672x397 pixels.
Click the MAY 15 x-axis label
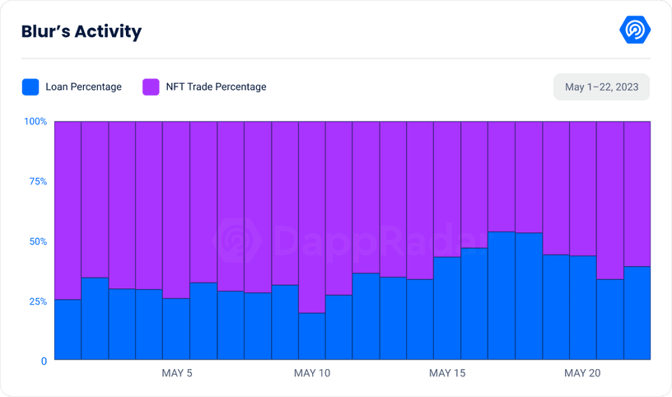[447, 373]
